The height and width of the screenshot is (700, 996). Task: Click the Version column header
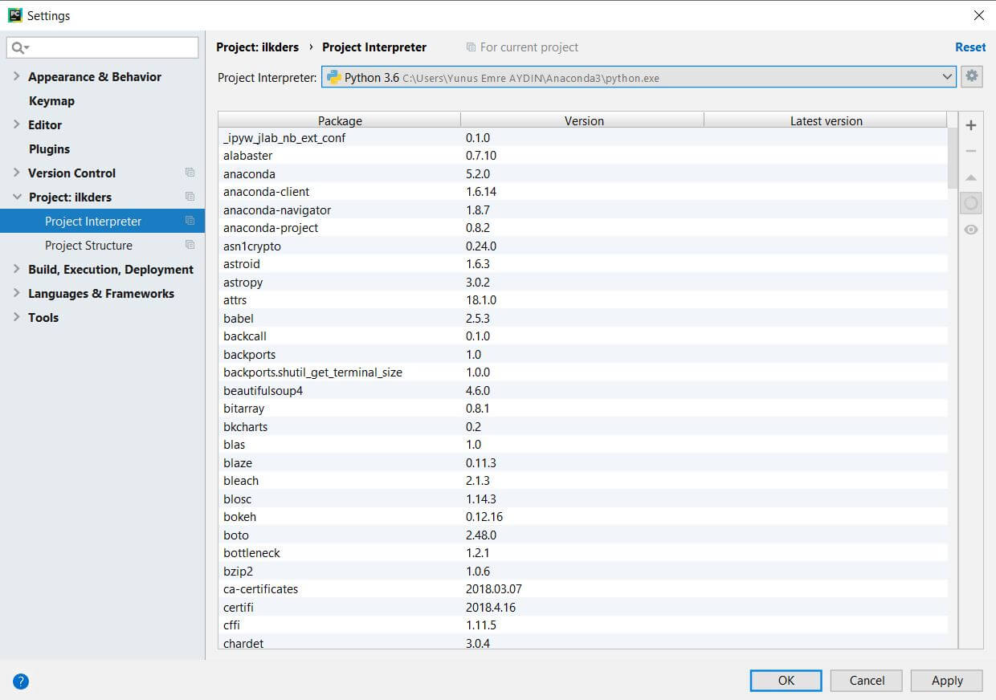click(584, 120)
